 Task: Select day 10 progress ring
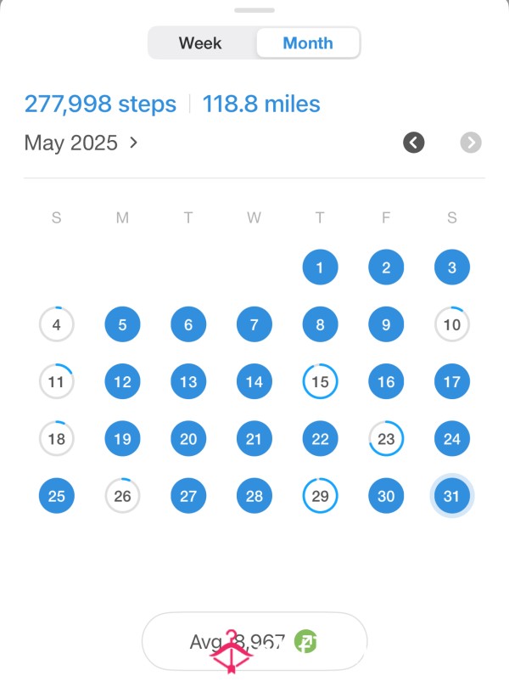tap(451, 324)
